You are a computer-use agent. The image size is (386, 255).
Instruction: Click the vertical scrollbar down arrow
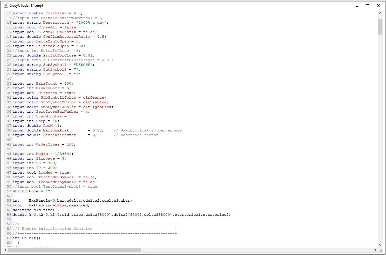pyautogui.click(x=380, y=245)
